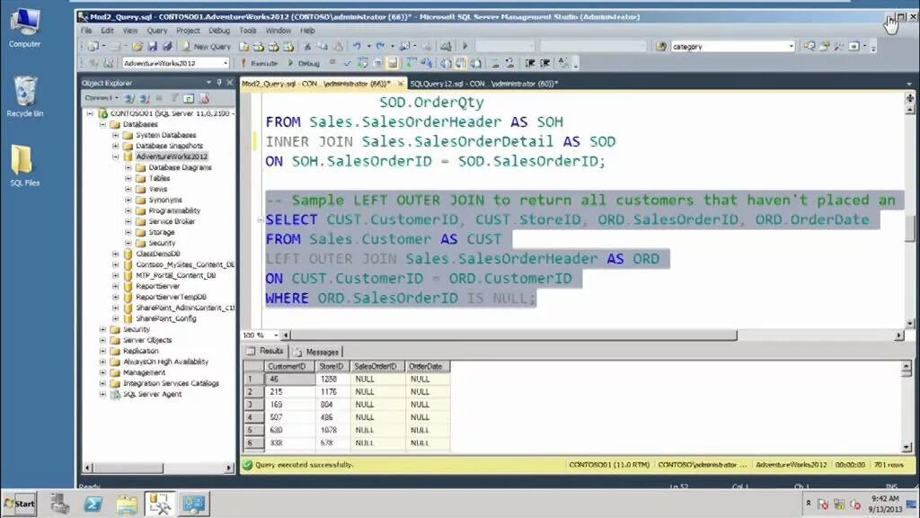Click the StoreID column header
This screenshot has height=518, width=920.
pyautogui.click(x=332, y=367)
